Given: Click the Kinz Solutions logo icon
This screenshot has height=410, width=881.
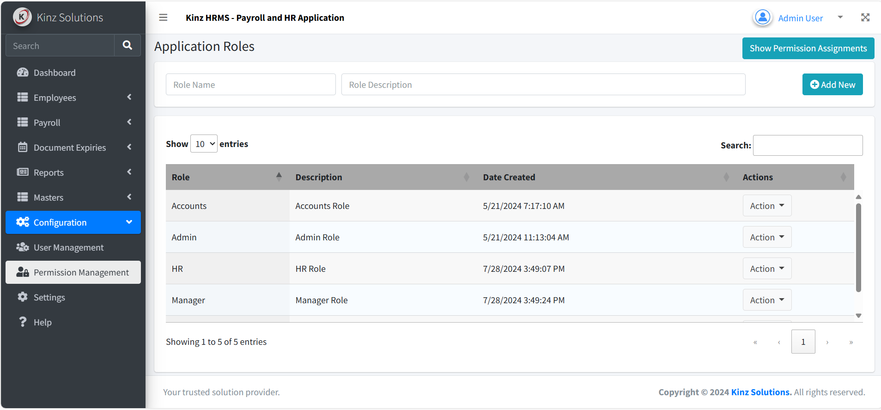Looking at the screenshot, I should 22,17.
